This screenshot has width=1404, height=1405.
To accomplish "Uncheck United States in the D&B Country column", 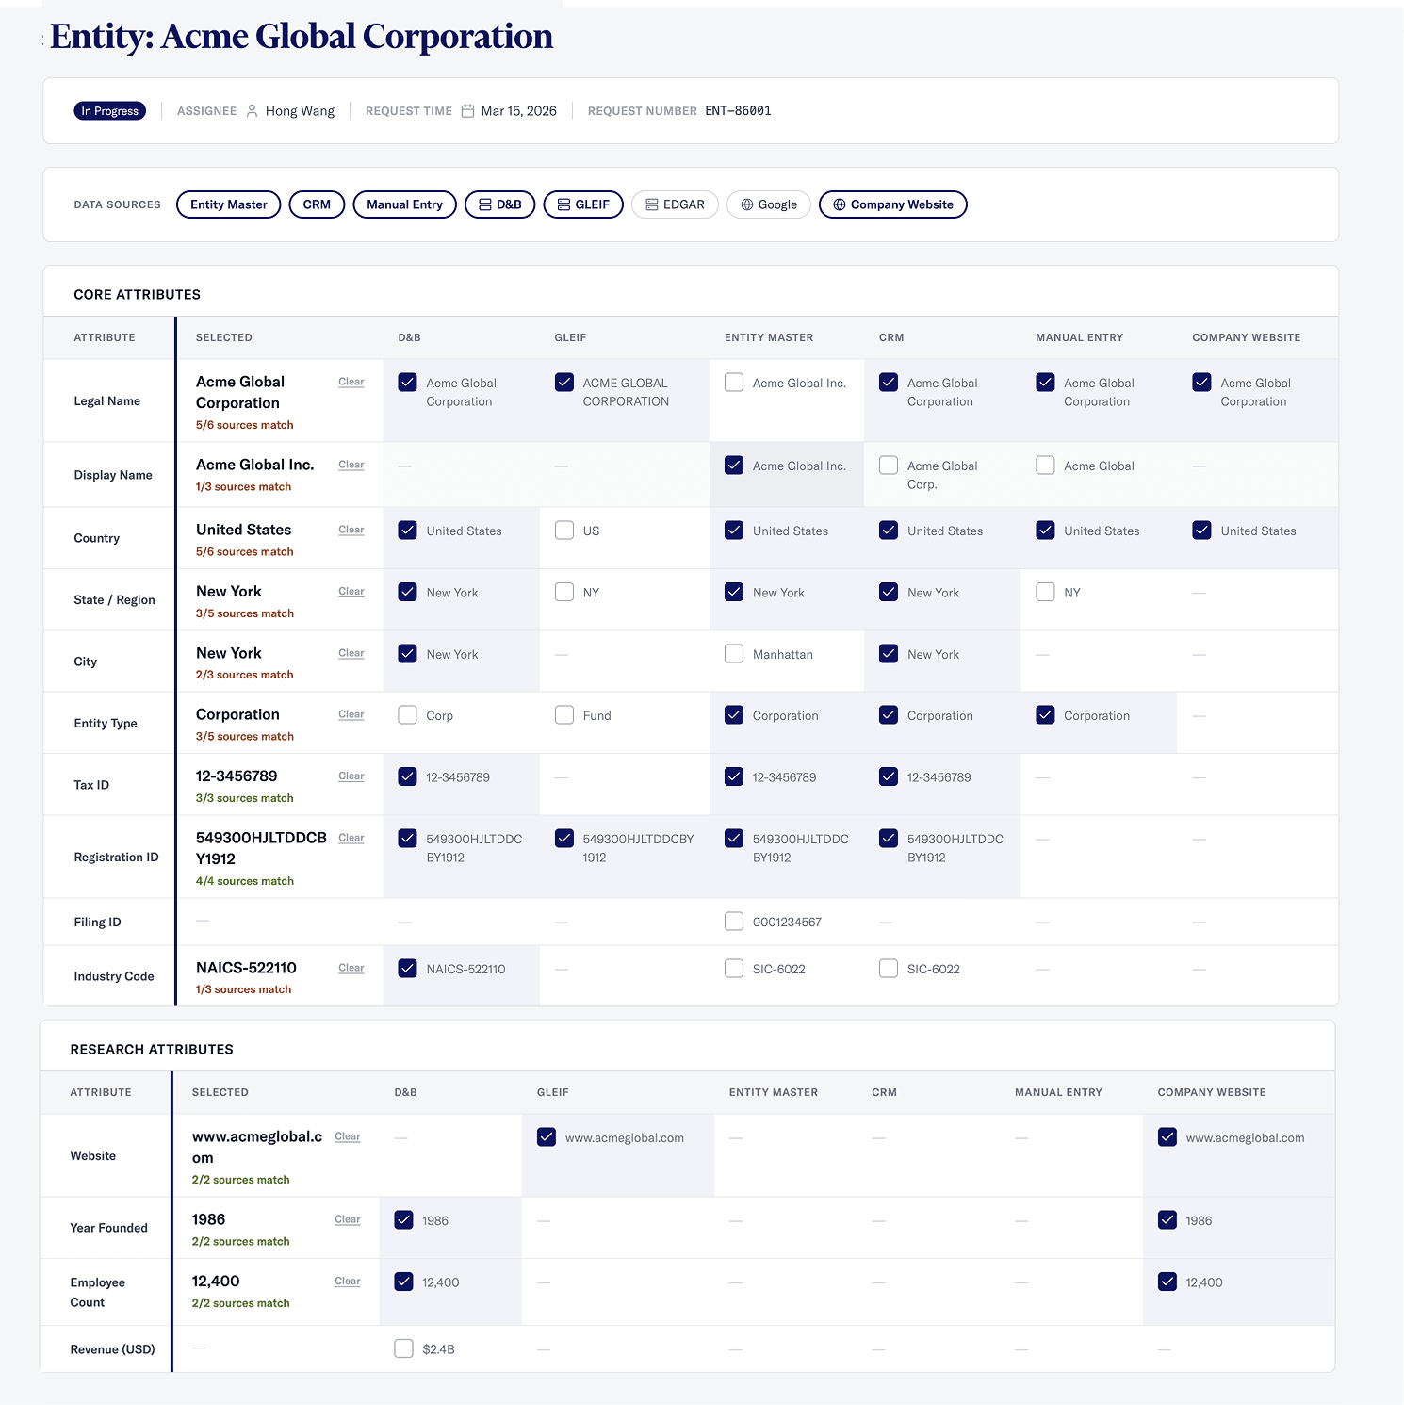I will coord(407,530).
